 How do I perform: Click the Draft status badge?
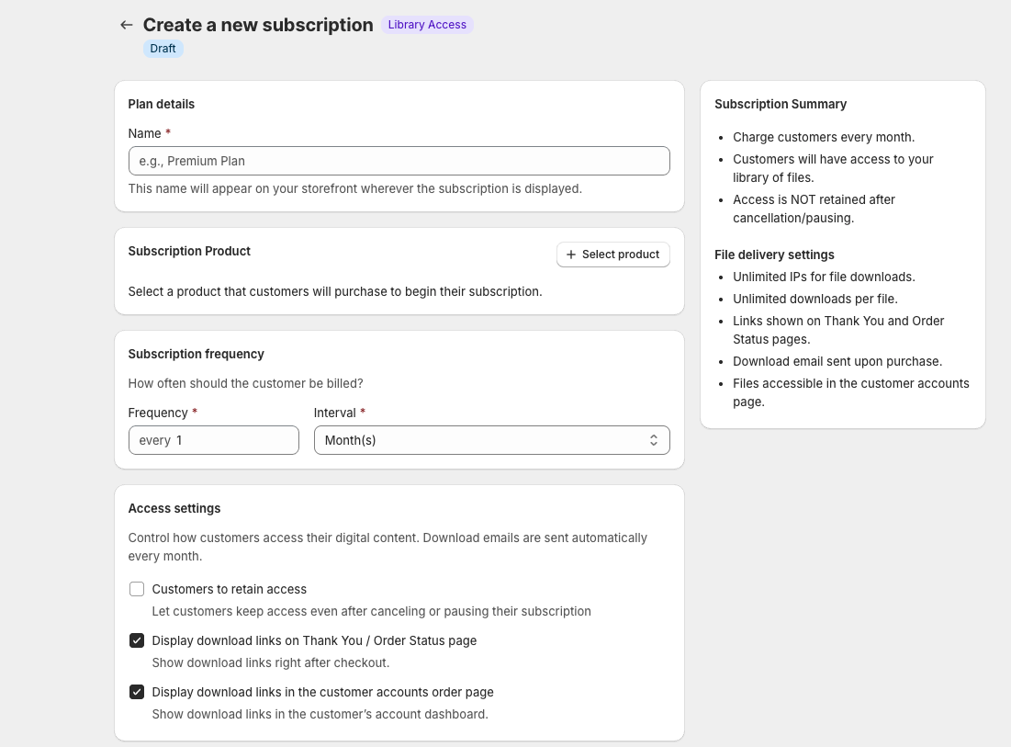[x=163, y=49]
